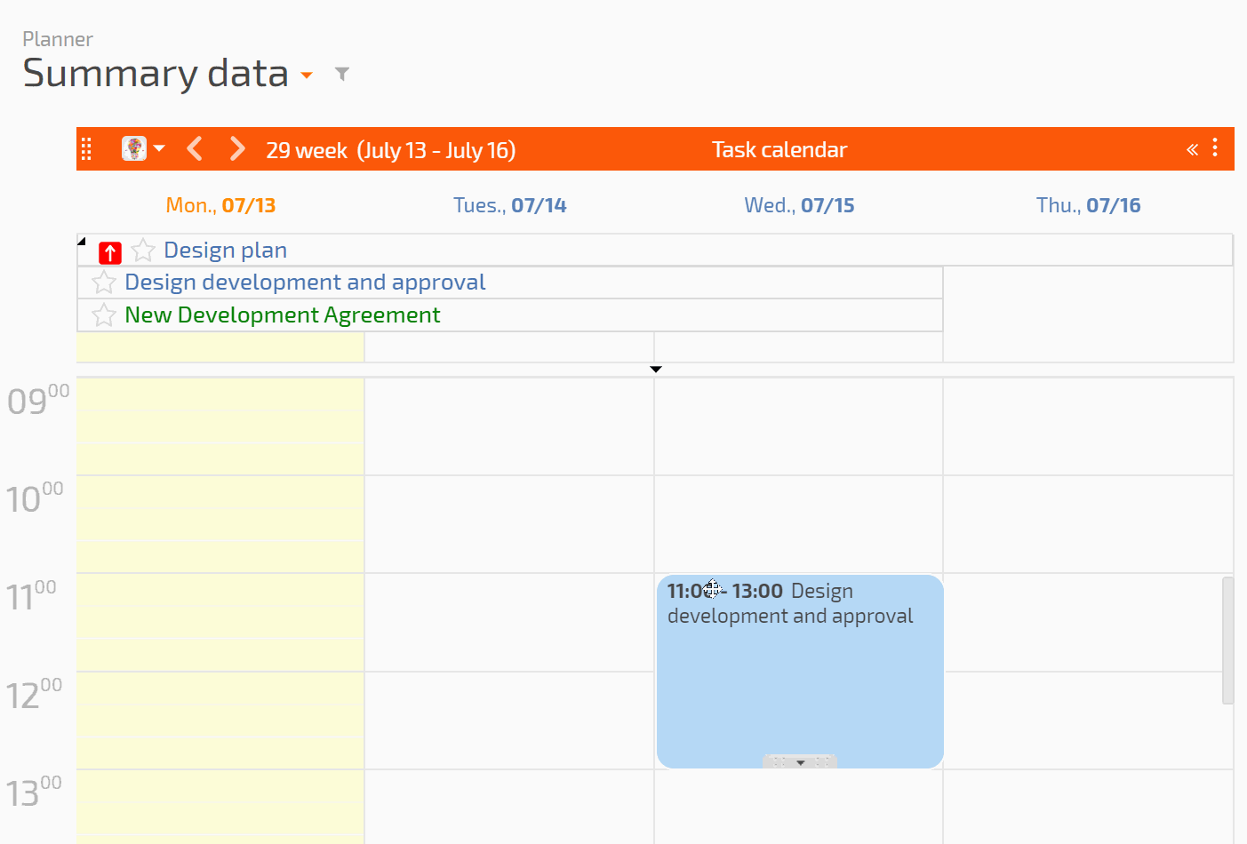
Task: Select the 11:00 - 13:00 Design development event
Action: 800,672
